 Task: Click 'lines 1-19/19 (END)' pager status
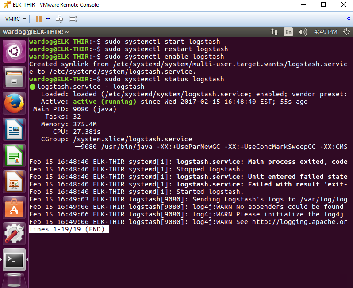pos(69,229)
